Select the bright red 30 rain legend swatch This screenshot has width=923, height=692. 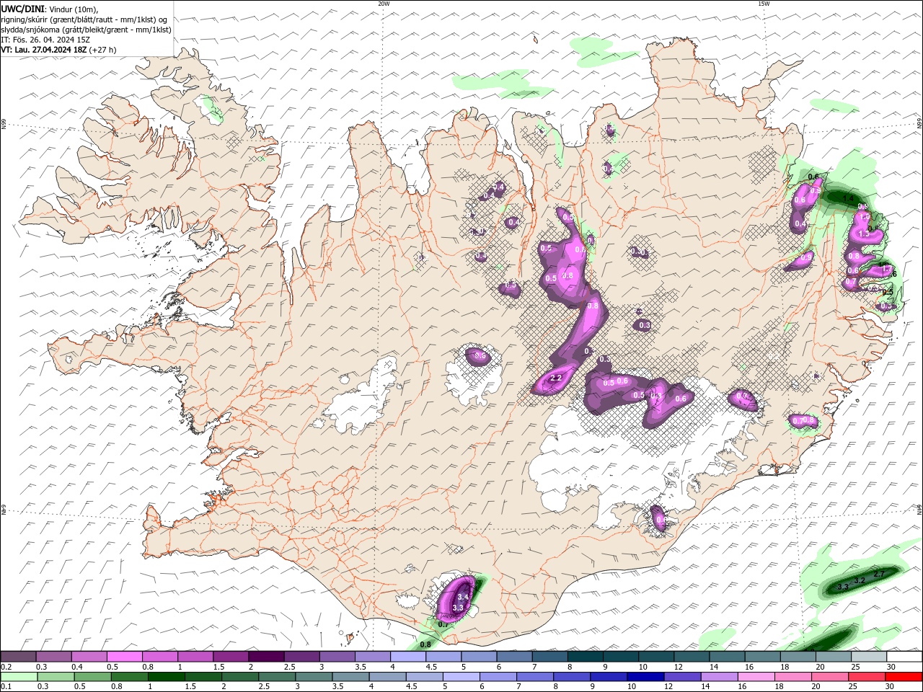[904, 677]
